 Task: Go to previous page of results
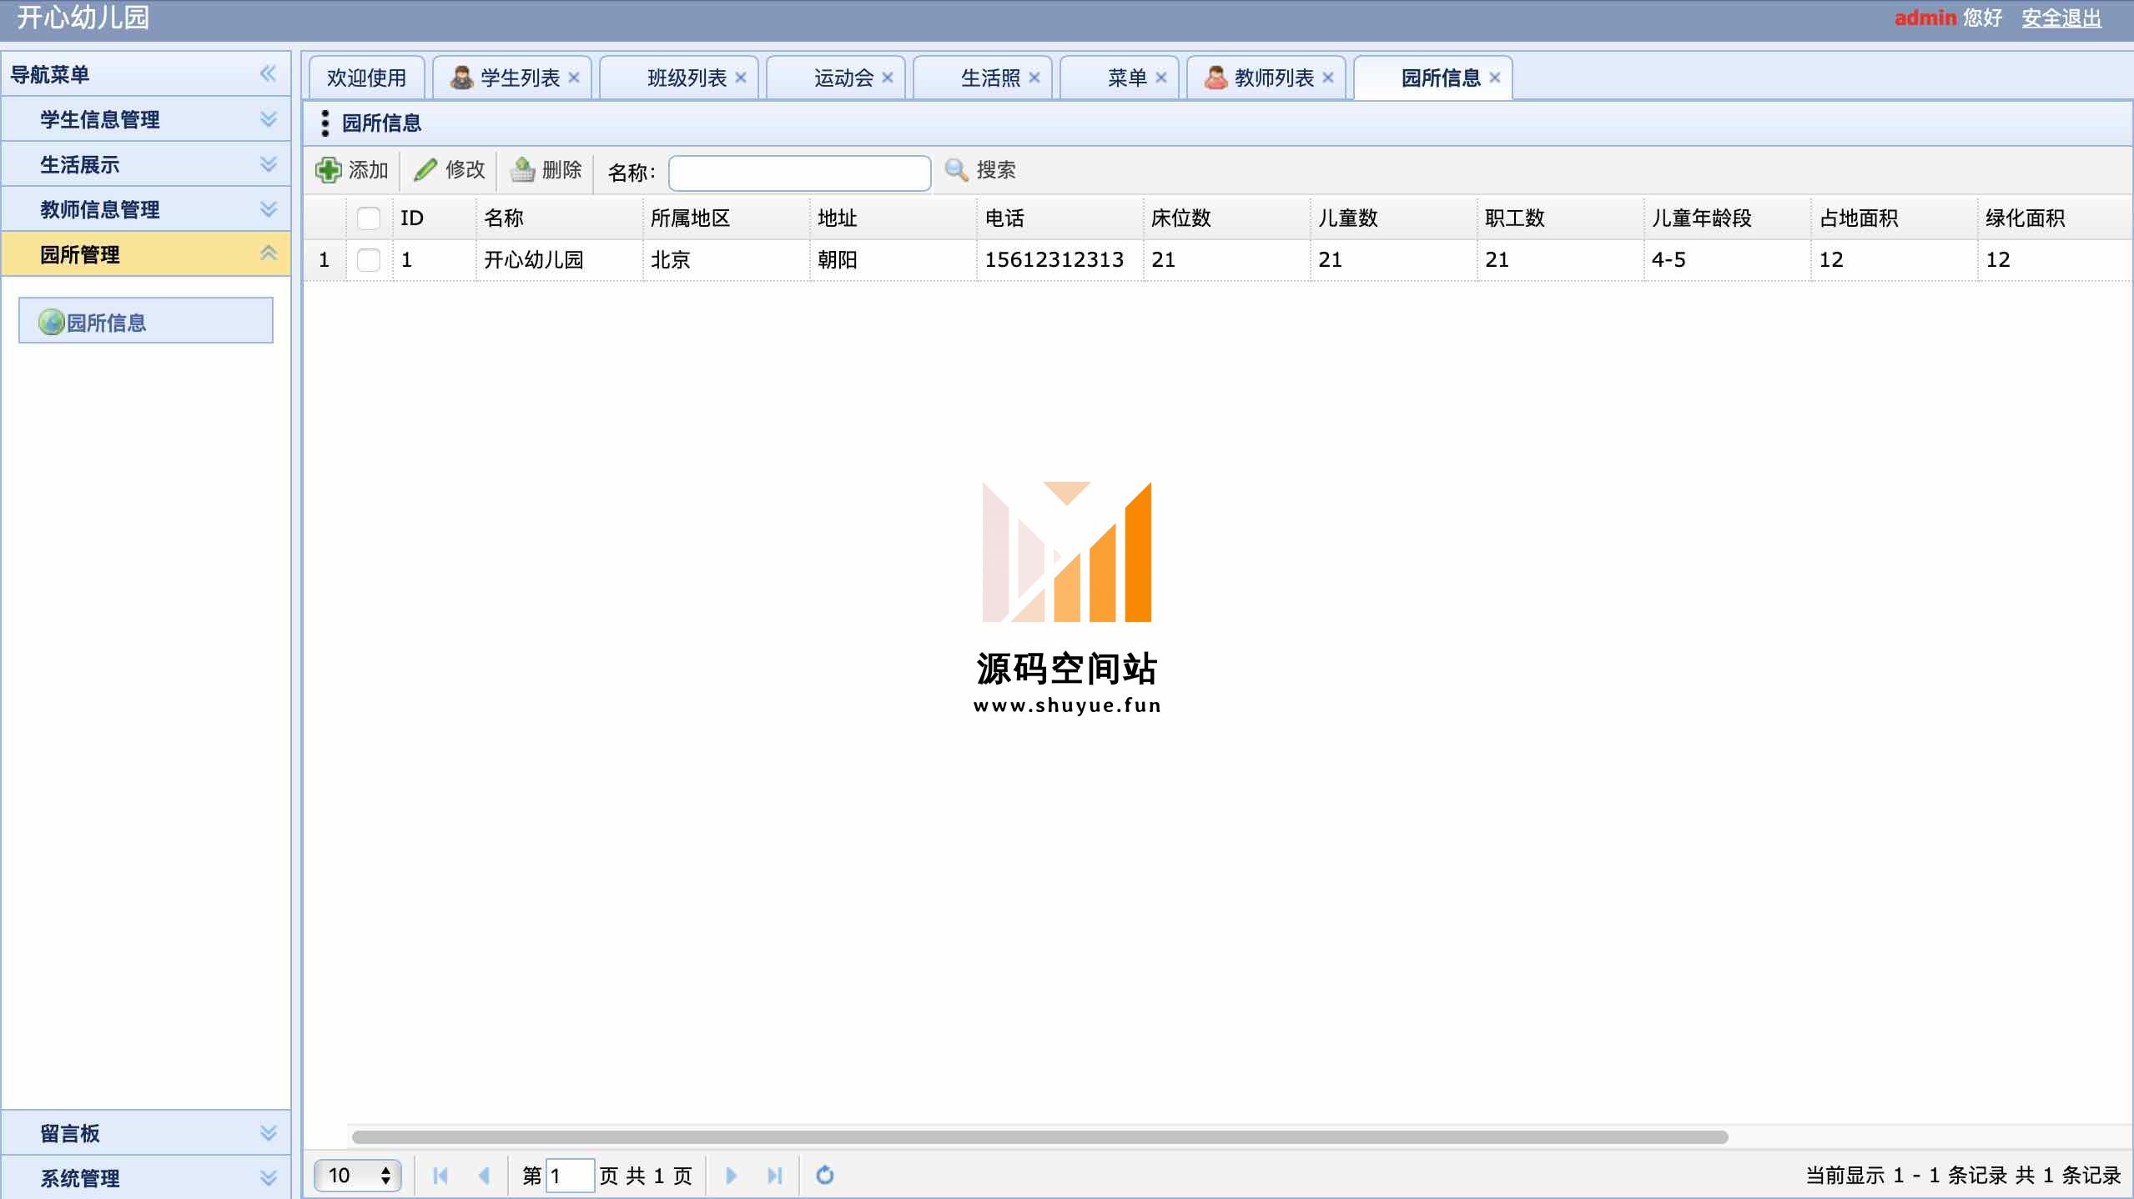point(484,1176)
